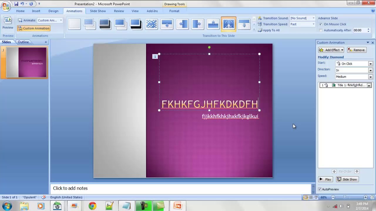Move effect down in Re-Order
Screen dimensions: 376x211
pos(357,171)
